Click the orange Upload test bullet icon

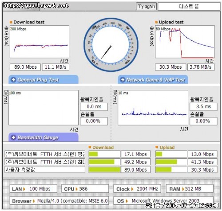pyautogui.click(x=156, y=22)
